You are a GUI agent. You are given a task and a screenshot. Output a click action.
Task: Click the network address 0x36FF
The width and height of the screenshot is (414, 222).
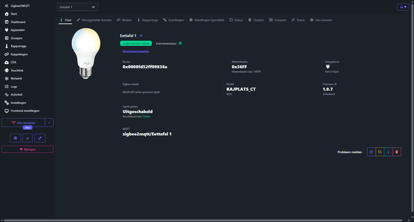pyautogui.click(x=239, y=67)
